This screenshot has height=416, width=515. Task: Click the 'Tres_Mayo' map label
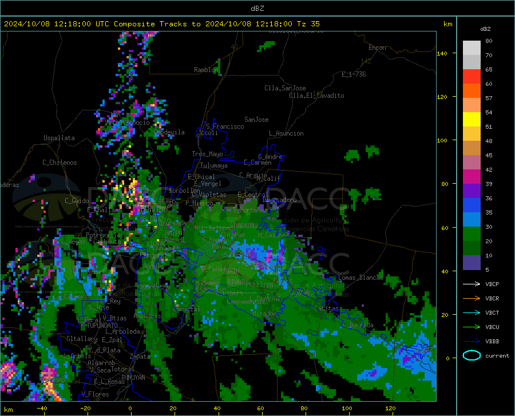(x=207, y=154)
